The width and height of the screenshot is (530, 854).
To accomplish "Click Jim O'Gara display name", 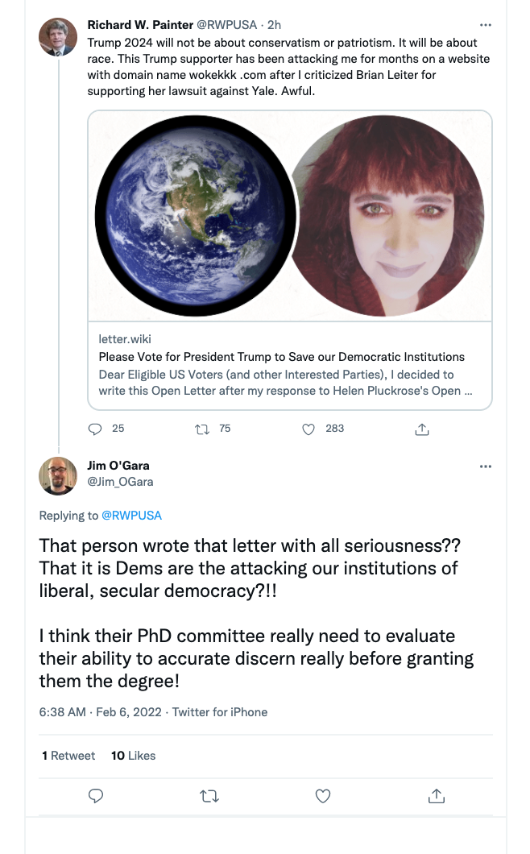I will point(118,466).
